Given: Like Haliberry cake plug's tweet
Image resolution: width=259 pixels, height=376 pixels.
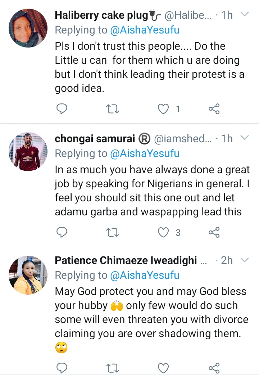Looking at the screenshot, I should (164, 109).
